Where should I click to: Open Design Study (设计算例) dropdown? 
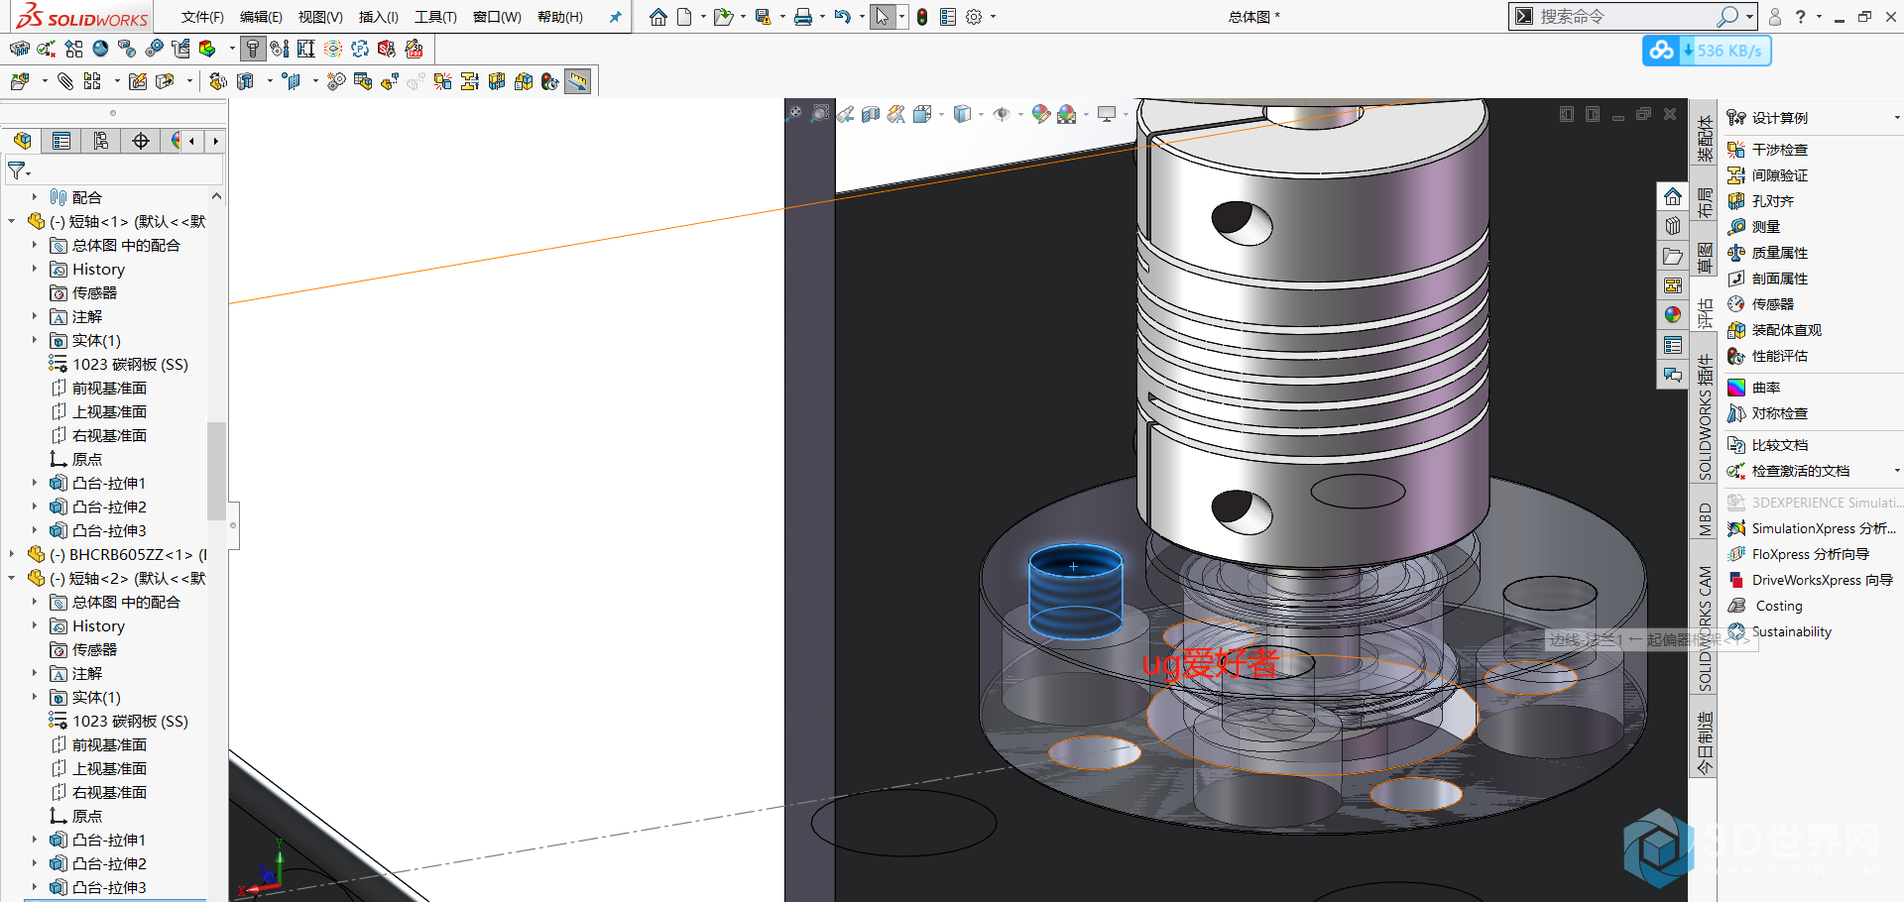1897,118
